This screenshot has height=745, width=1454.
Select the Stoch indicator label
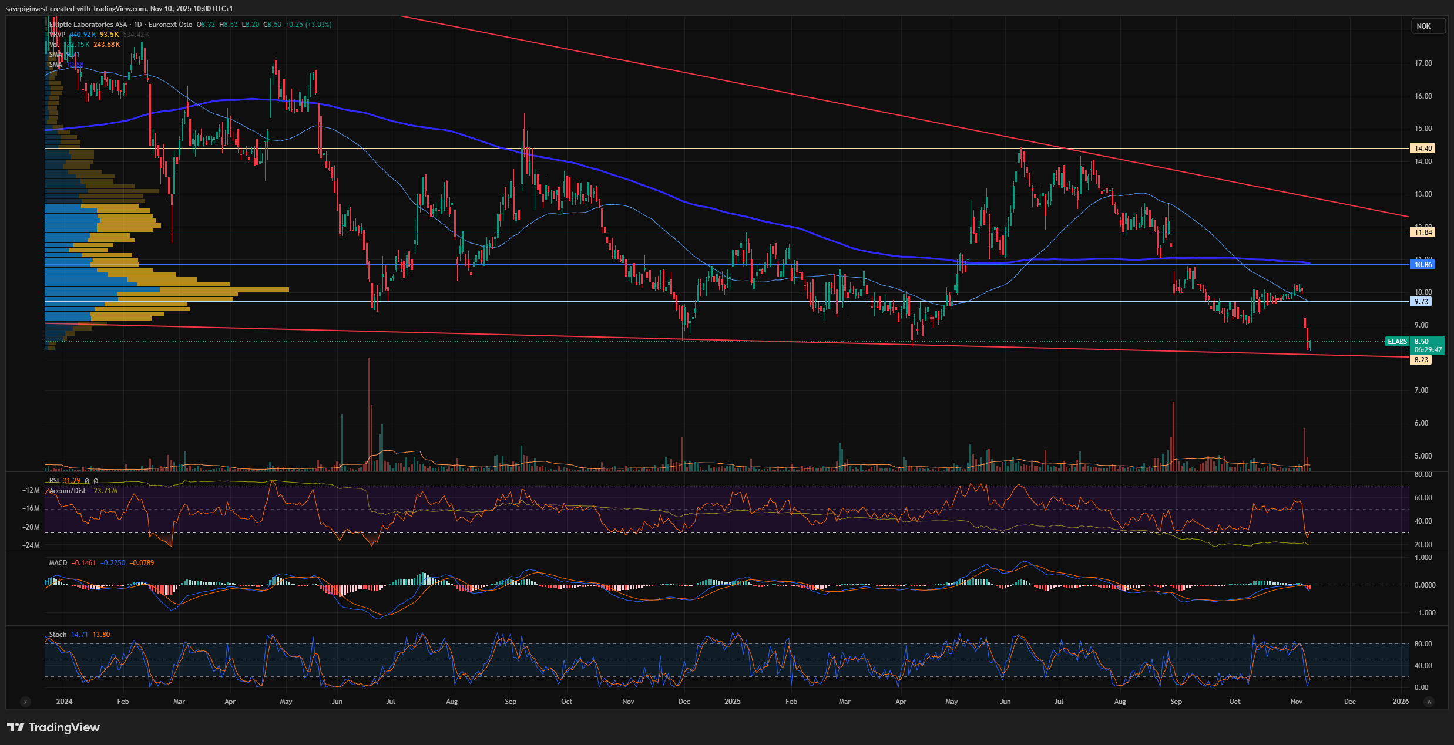point(58,635)
